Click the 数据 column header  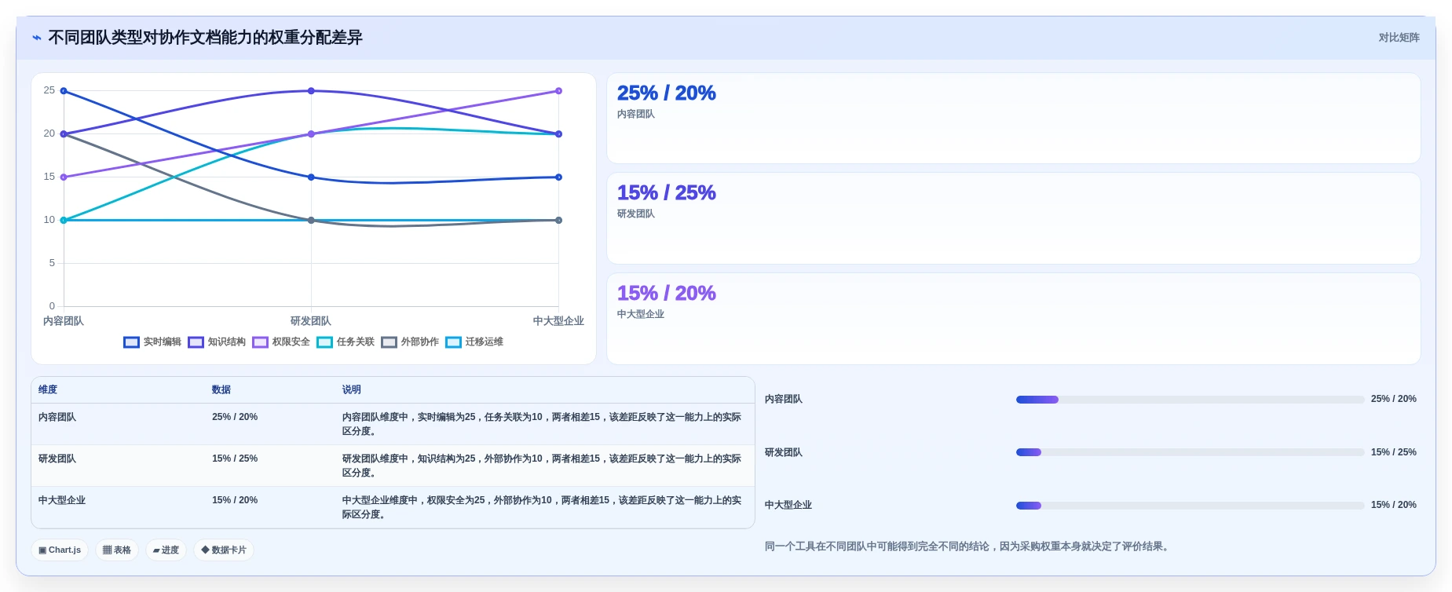click(x=221, y=389)
